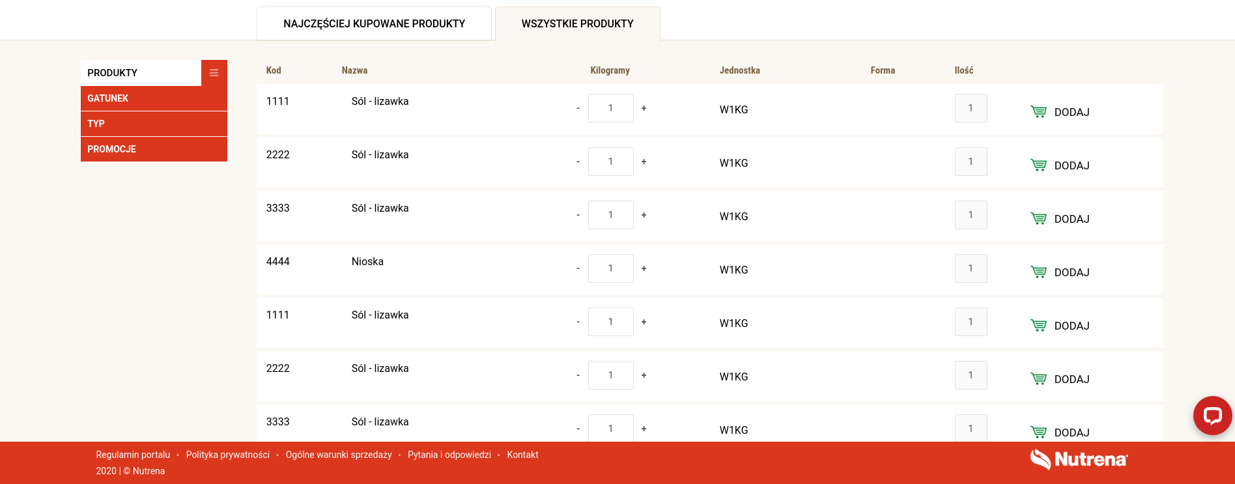Open the Regulamin portalu link
The height and width of the screenshot is (484, 1235).
pos(133,455)
